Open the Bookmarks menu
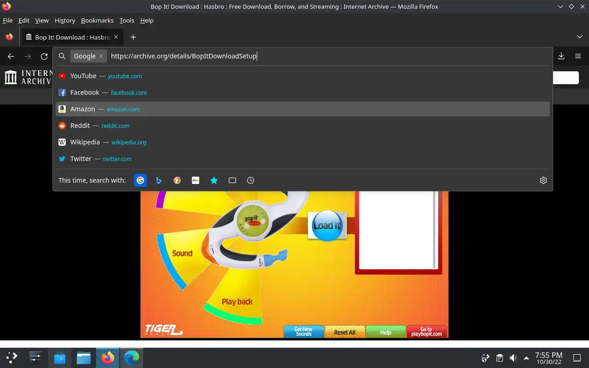The width and height of the screenshot is (589, 368). tap(97, 20)
